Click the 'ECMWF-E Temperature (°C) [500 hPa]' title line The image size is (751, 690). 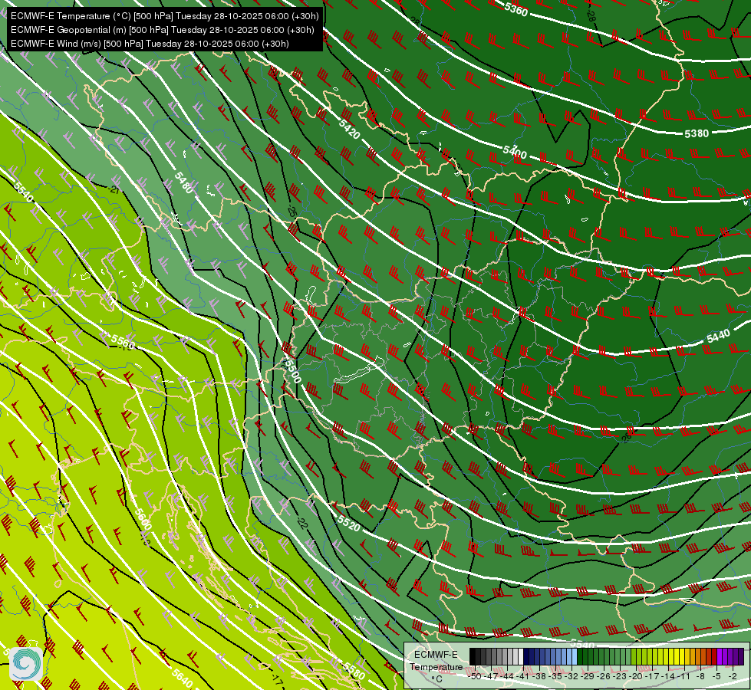pyautogui.click(x=164, y=16)
